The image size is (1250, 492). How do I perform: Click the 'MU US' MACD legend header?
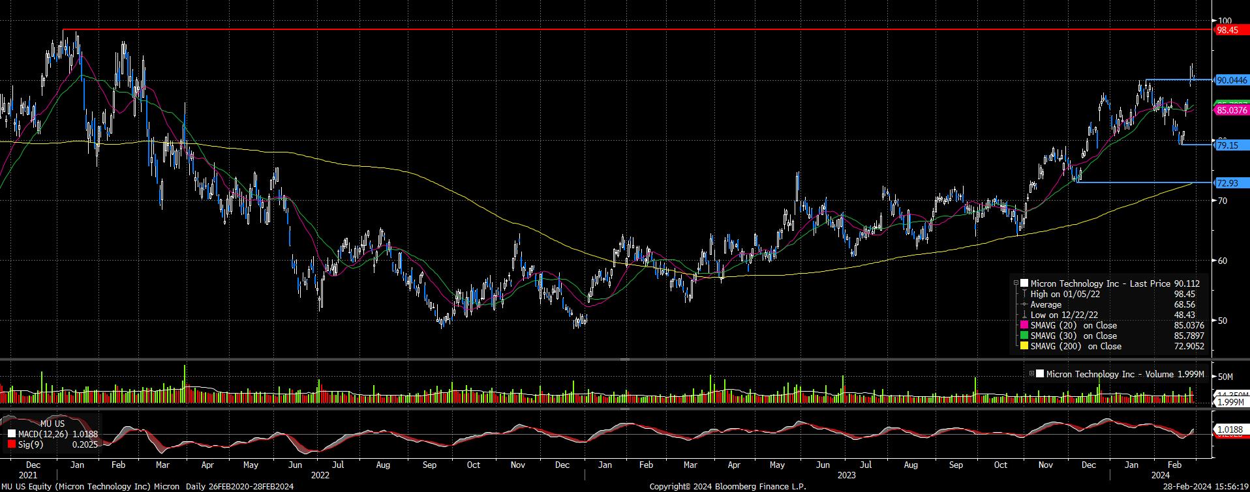(52, 424)
